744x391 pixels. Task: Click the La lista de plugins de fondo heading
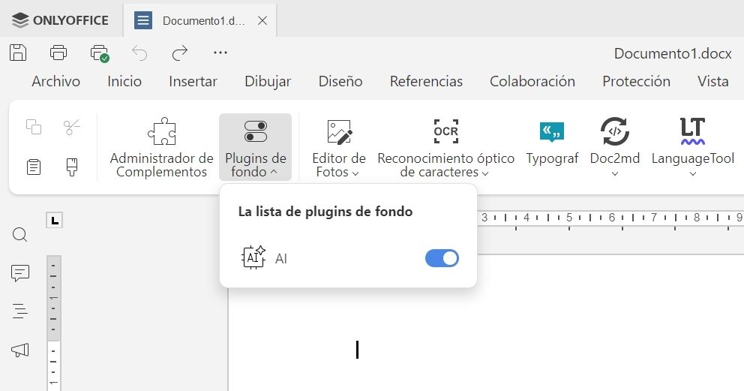[x=325, y=211]
